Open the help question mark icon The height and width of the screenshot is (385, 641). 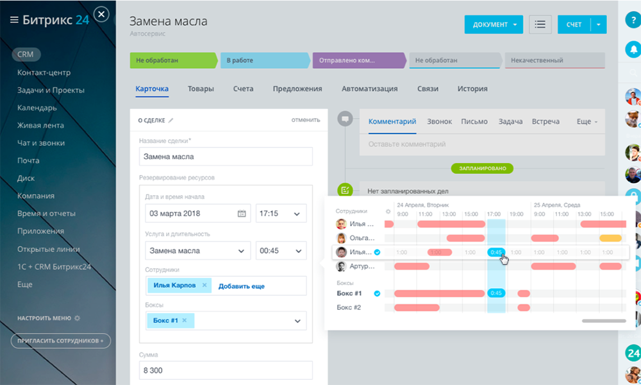[633, 20]
